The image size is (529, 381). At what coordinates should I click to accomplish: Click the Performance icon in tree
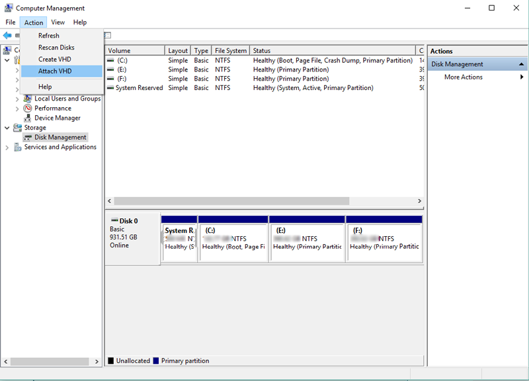[28, 108]
